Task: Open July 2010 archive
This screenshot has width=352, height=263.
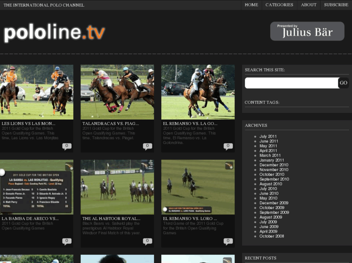Action: pos(268,189)
